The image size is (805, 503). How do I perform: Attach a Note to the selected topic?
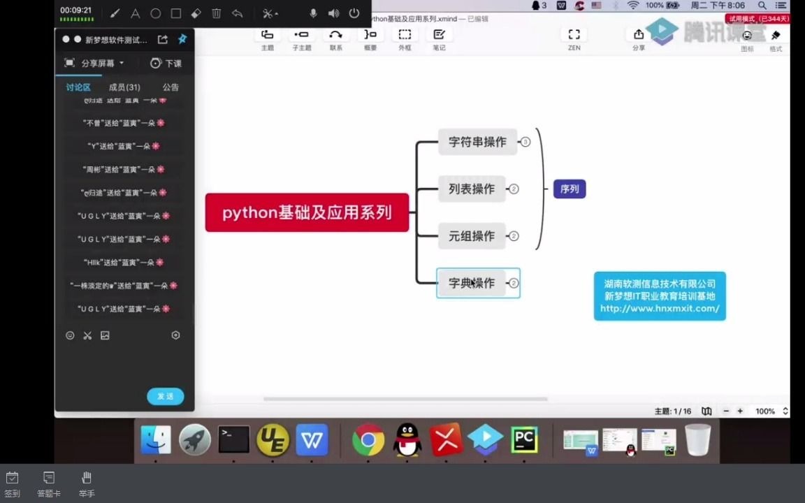pos(439,38)
